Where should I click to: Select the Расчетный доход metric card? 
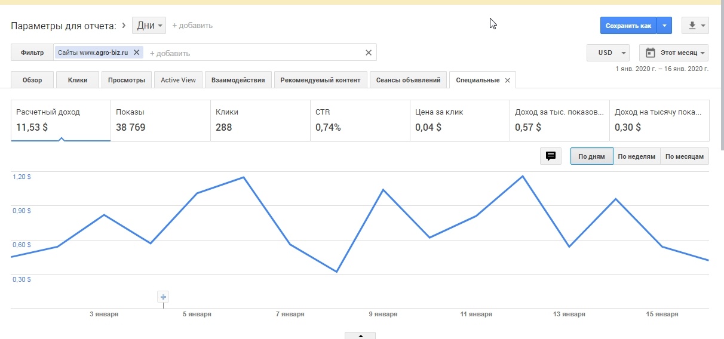click(x=61, y=121)
